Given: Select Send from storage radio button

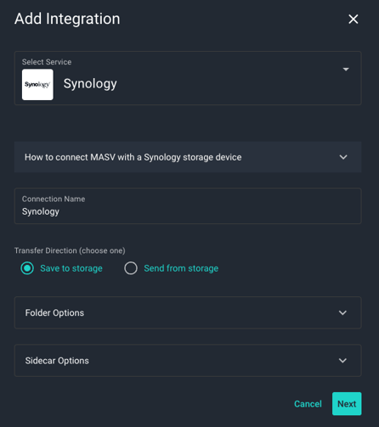Looking at the screenshot, I should (x=131, y=268).
